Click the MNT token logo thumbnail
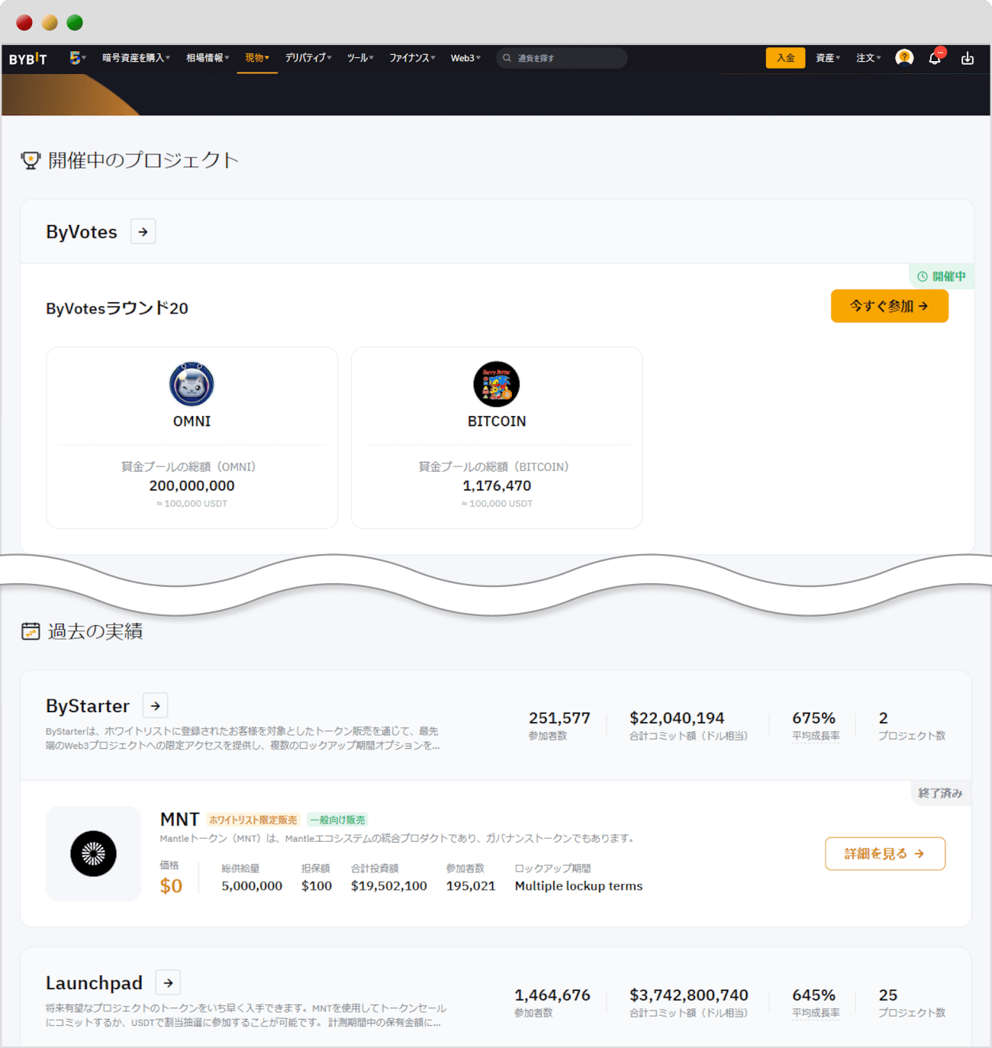Screen dimensions: 992x1048 (x=93, y=853)
